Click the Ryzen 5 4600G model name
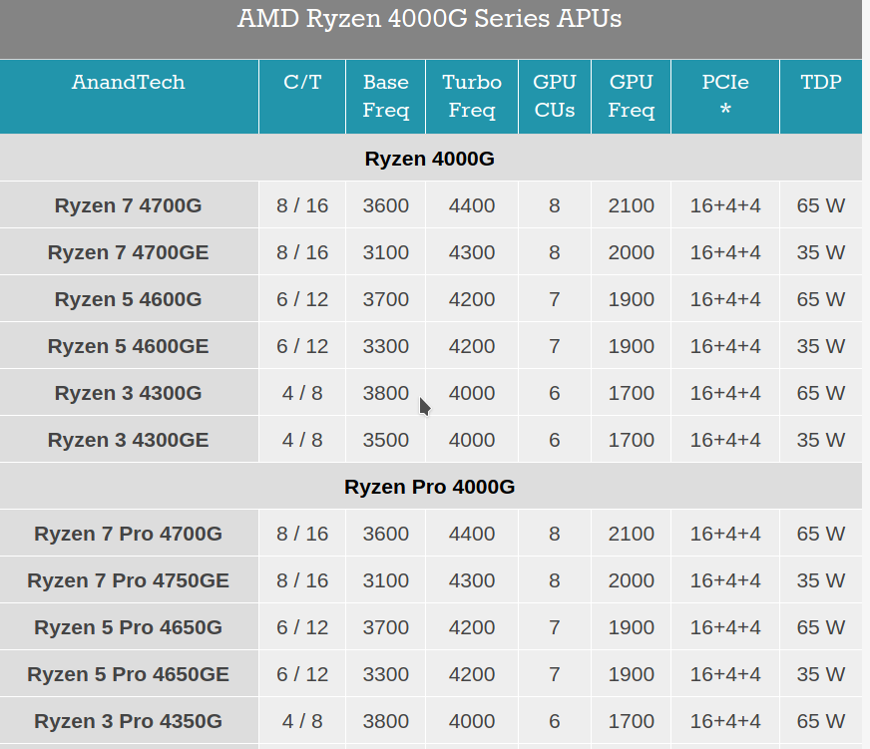870x749 pixels. click(x=128, y=299)
